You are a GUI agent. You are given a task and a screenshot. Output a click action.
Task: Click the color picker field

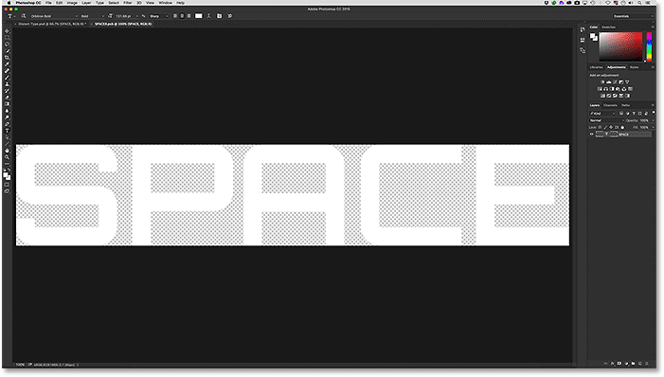point(620,46)
